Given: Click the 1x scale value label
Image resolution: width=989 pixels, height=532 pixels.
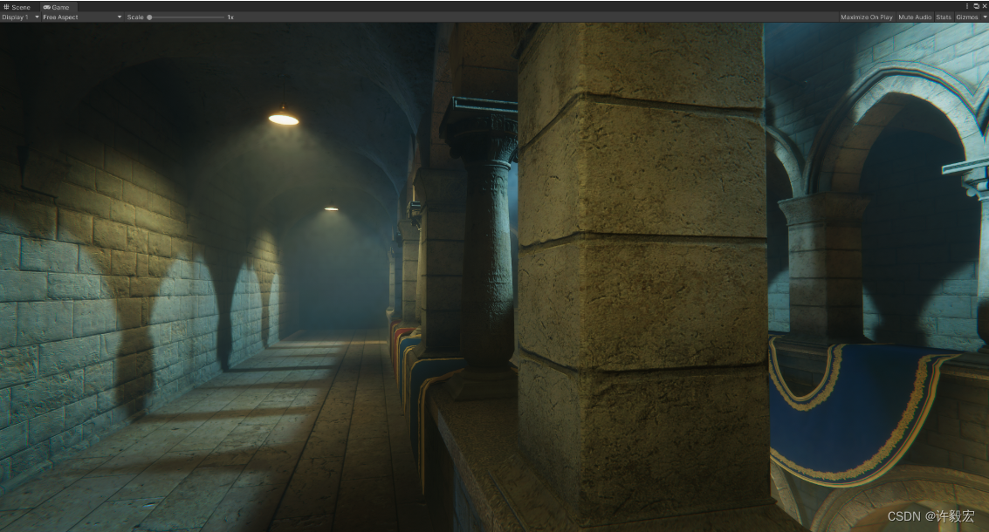Looking at the screenshot, I should pyautogui.click(x=229, y=17).
